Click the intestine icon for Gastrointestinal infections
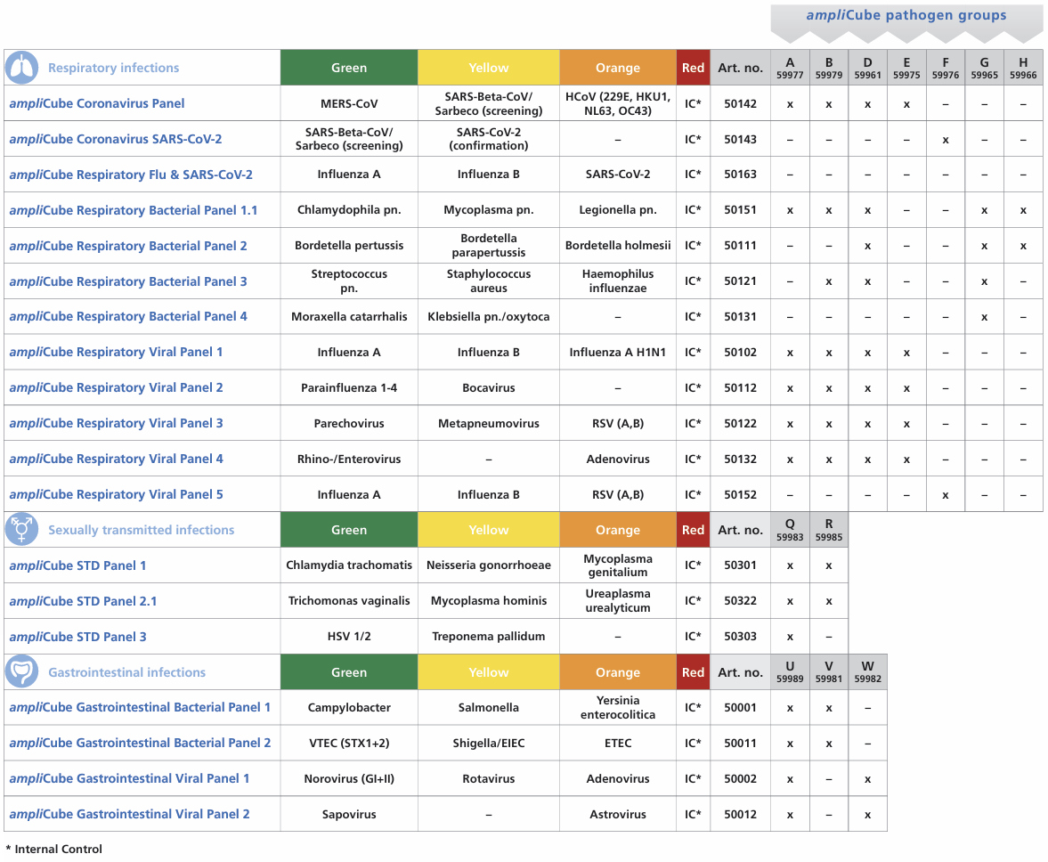 pos(21,671)
